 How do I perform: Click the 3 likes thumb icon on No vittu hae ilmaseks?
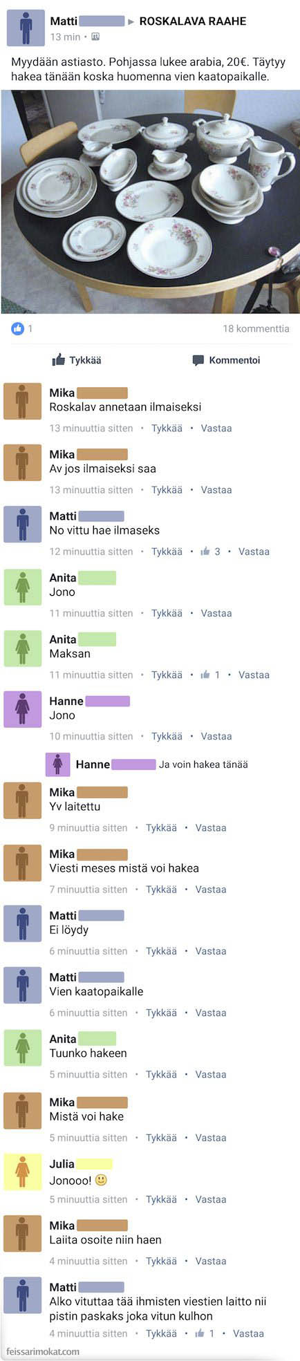[x=205, y=551]
